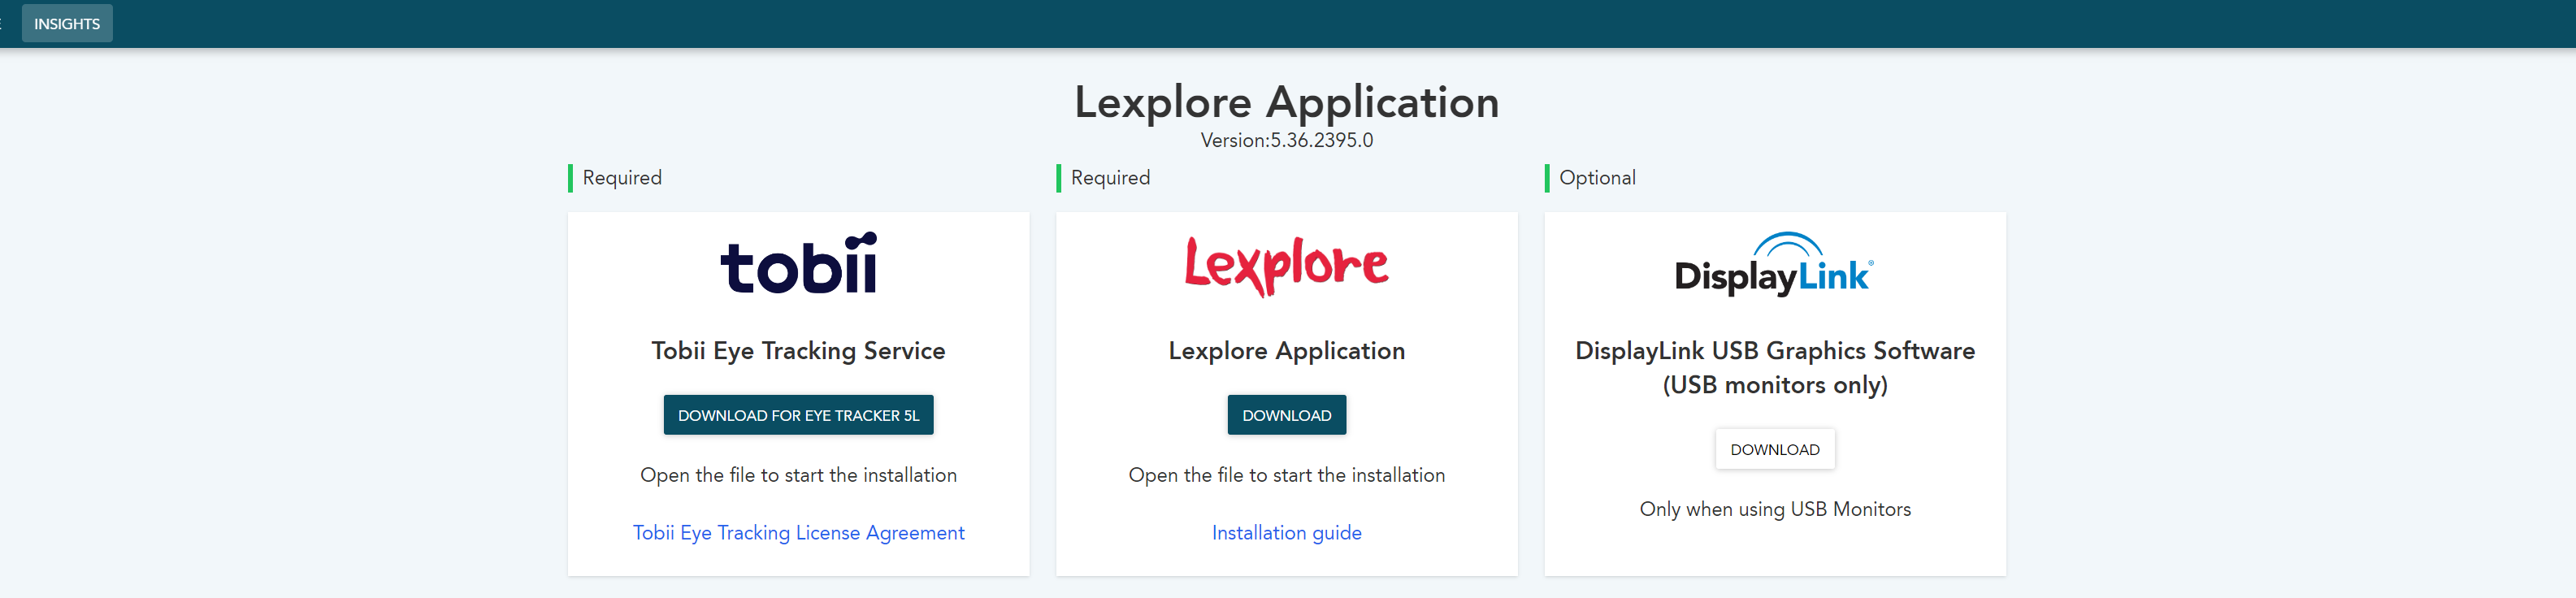Click the Optional label above DisplayLink card
2576x598 pixels.
tap(1597, 178)
